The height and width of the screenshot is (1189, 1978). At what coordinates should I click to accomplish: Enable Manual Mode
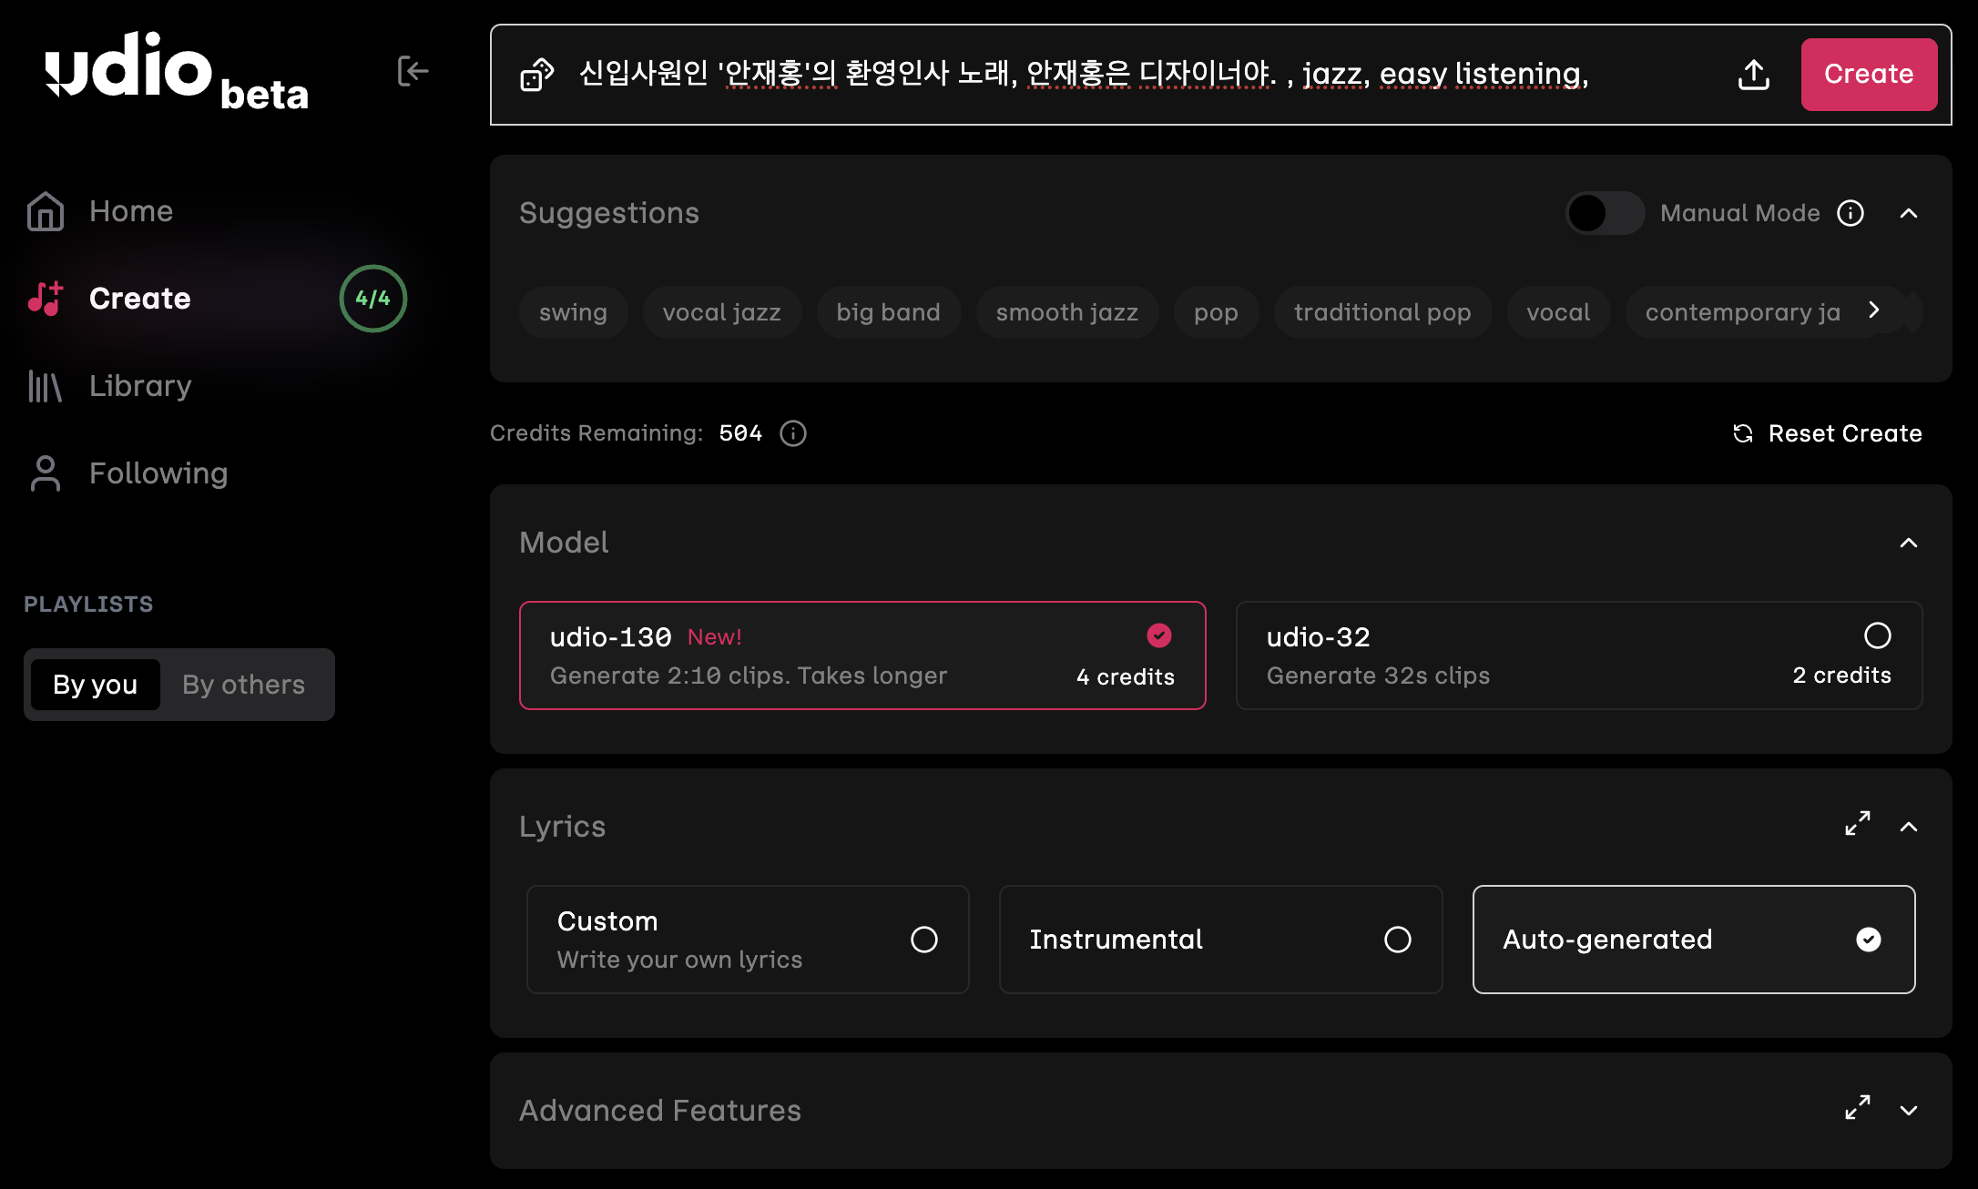1604,213
